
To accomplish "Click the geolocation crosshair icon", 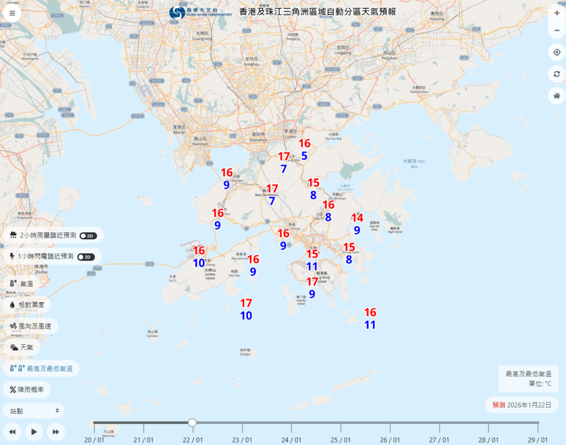I will coord(557,51).
